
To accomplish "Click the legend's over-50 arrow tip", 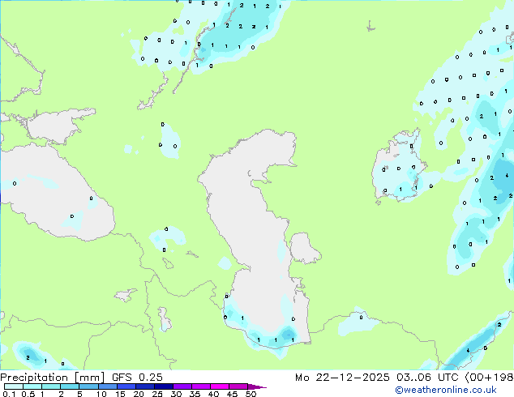I will point(257,386).
